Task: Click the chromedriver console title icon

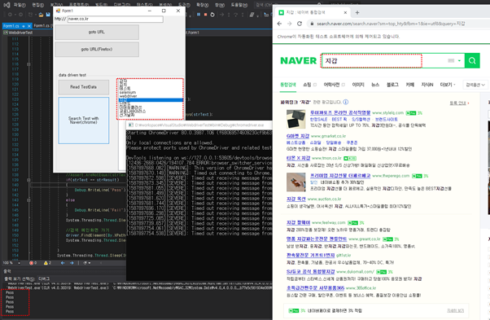Action: (x=131, y=125)
